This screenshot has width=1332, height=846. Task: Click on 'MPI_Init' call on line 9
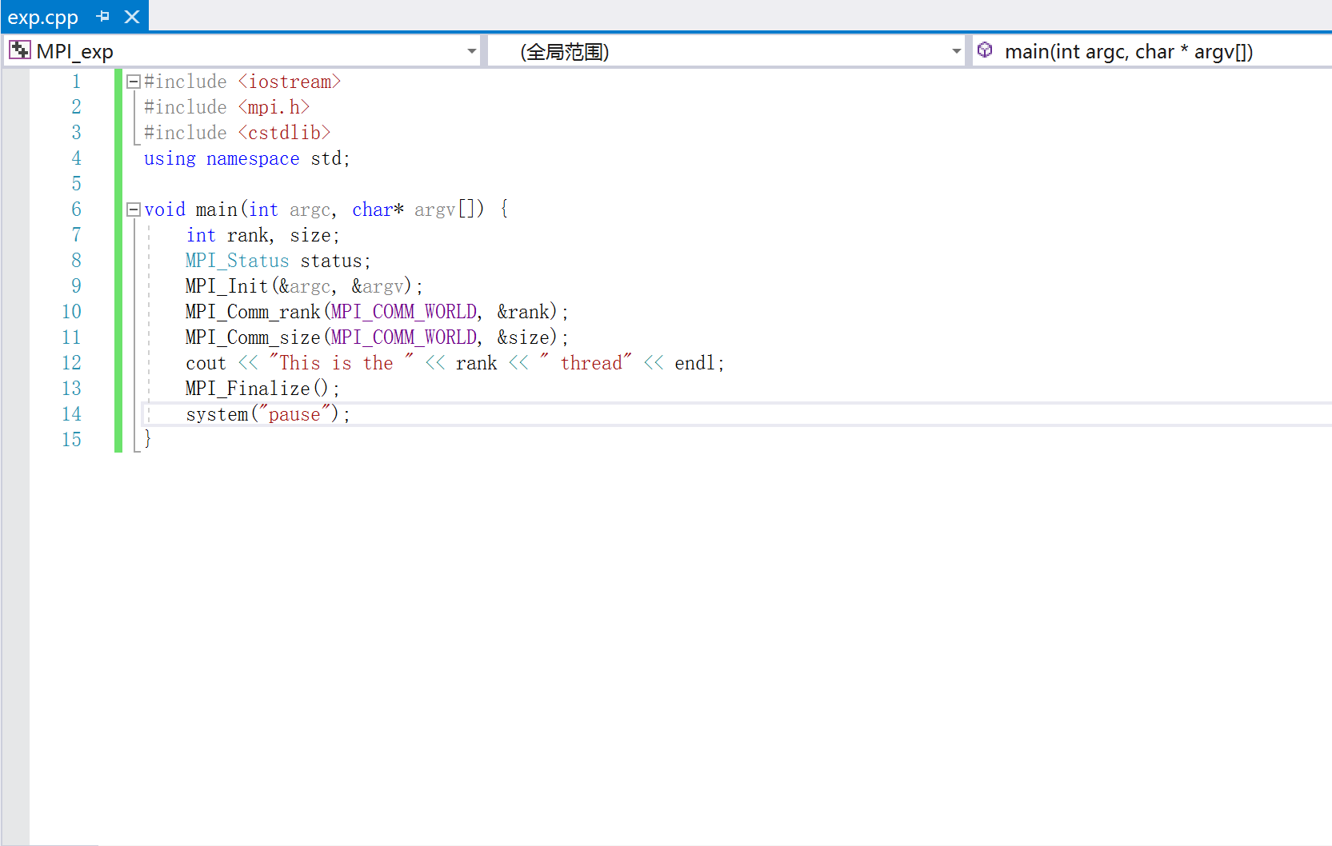tap(227, 286)
